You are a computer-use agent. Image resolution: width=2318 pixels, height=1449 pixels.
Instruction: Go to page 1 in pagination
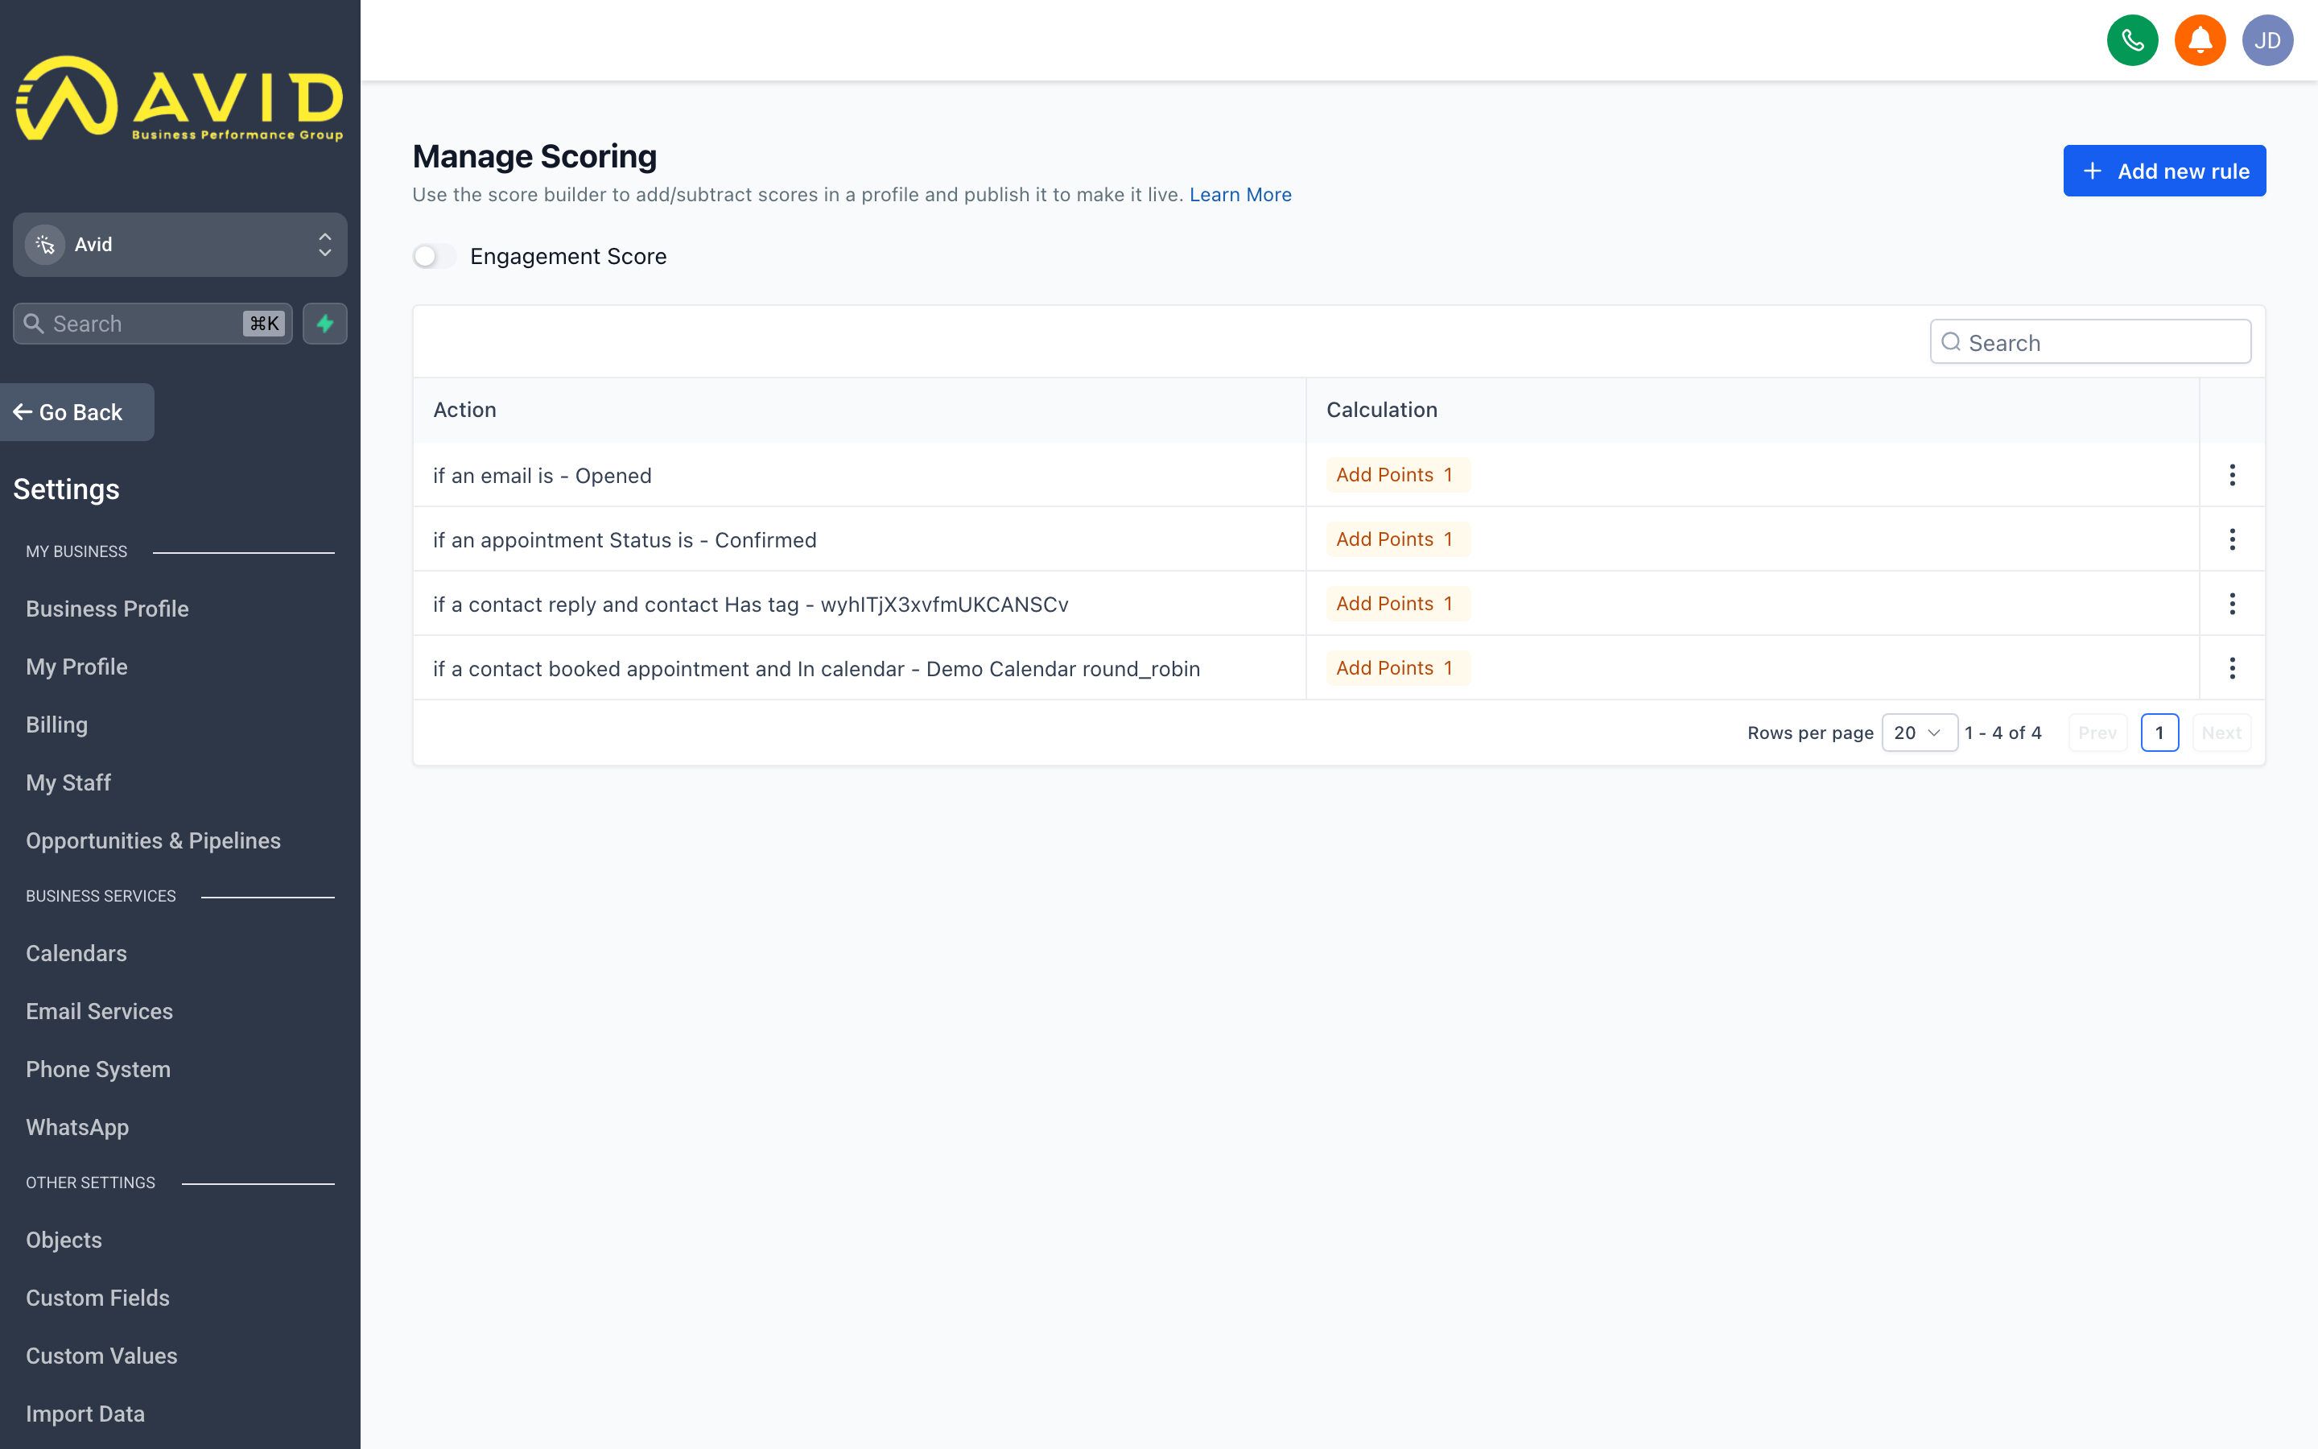pyautogui.click(x=2159, y=733)
